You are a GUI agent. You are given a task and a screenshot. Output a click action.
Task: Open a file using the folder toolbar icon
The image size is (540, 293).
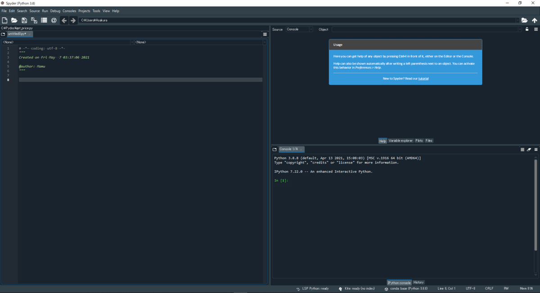click(x=14, y=20)
